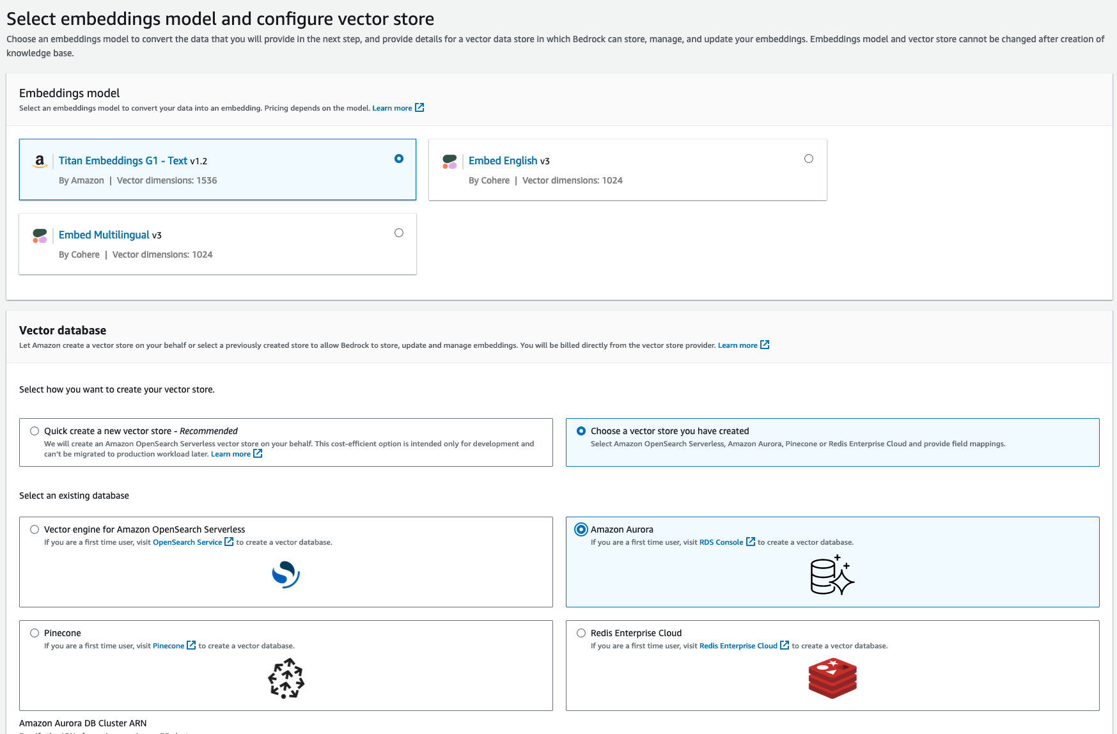Screen dimensions: 1117x734
Task: Open the RDS Console link
Action: coord(721,542)
